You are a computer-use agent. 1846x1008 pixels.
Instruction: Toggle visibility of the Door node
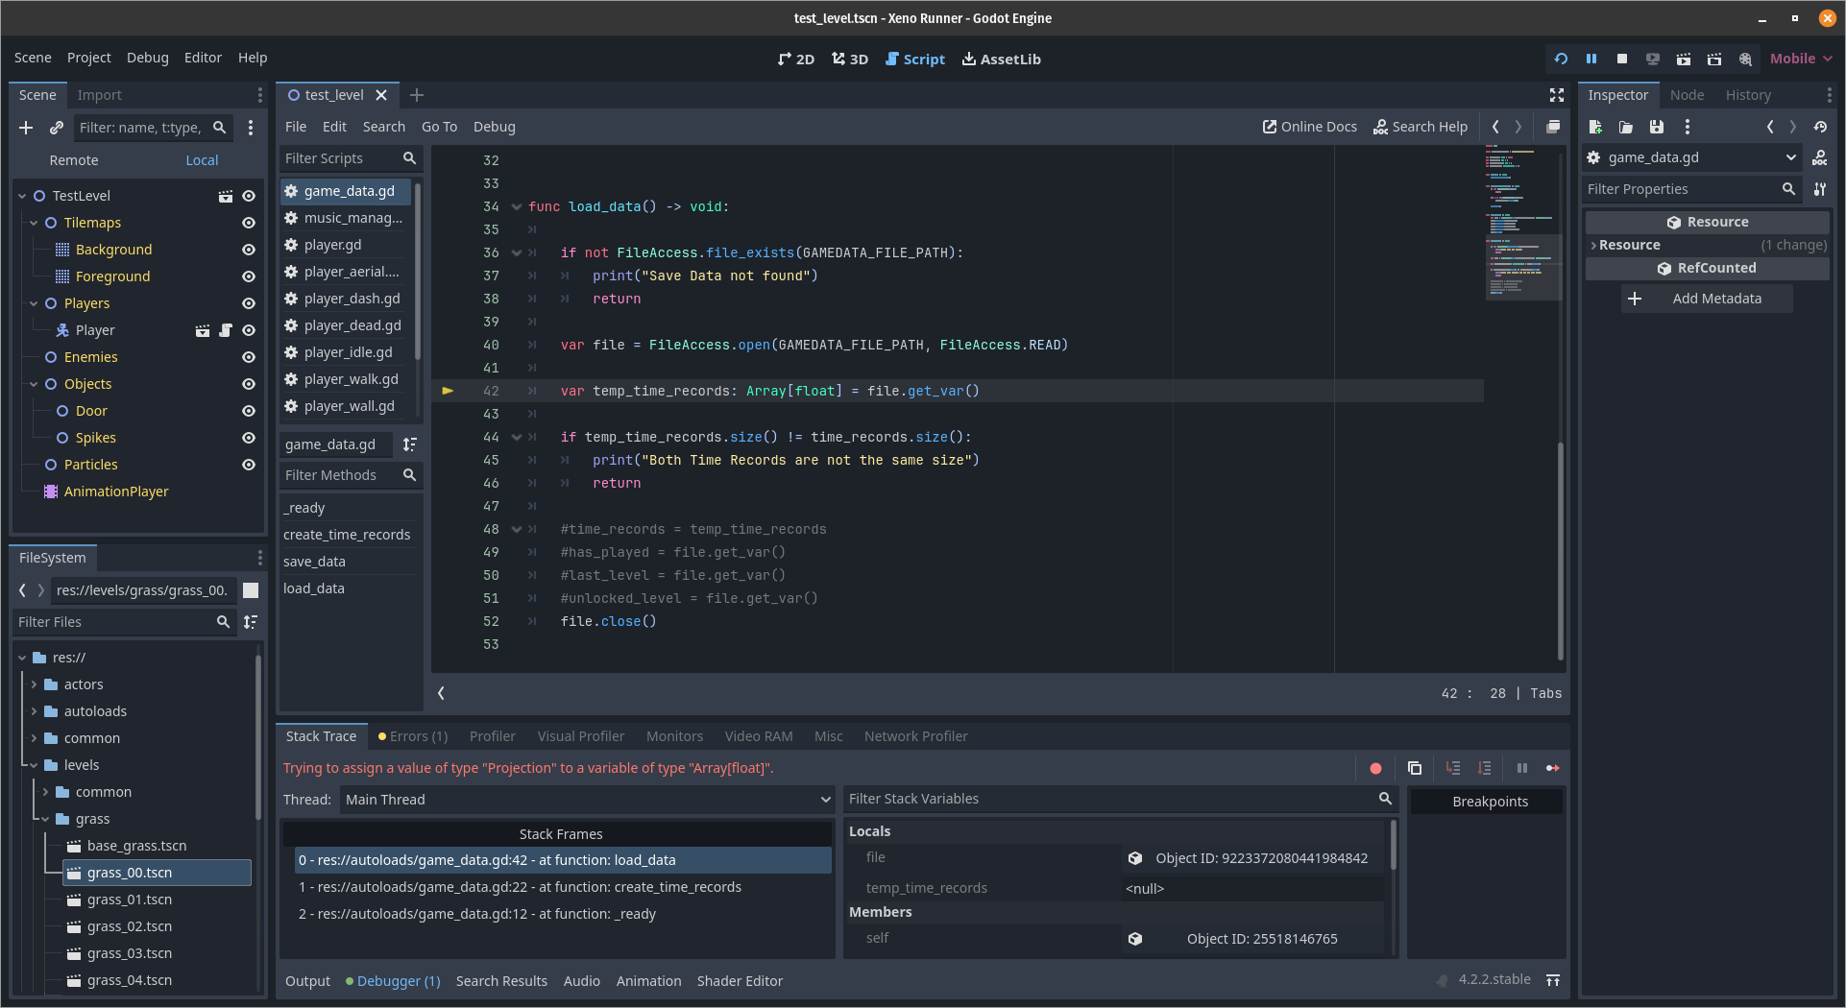pyautogui.click(x=249, y=411)
